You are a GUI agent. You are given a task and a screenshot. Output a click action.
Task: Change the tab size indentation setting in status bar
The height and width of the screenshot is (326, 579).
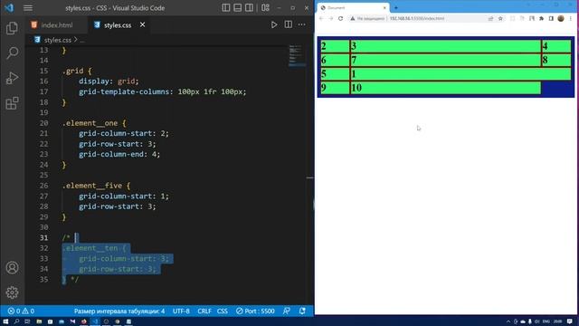(119, 312)
